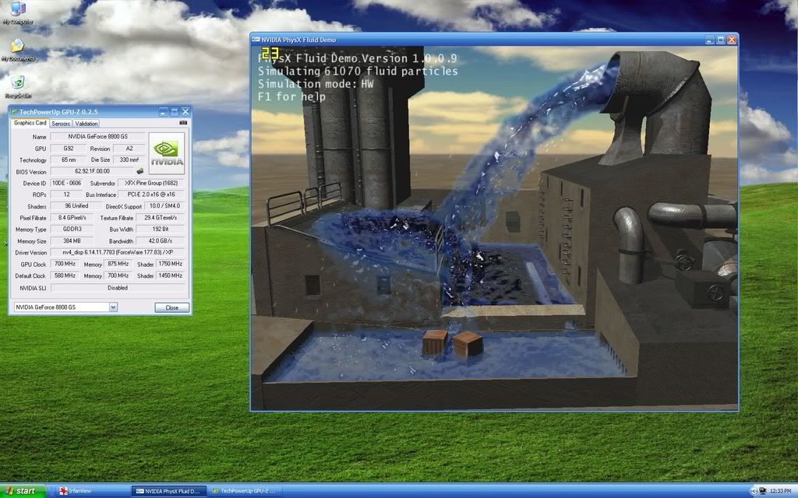Click the Revision field showing A2

click(129, 149)
